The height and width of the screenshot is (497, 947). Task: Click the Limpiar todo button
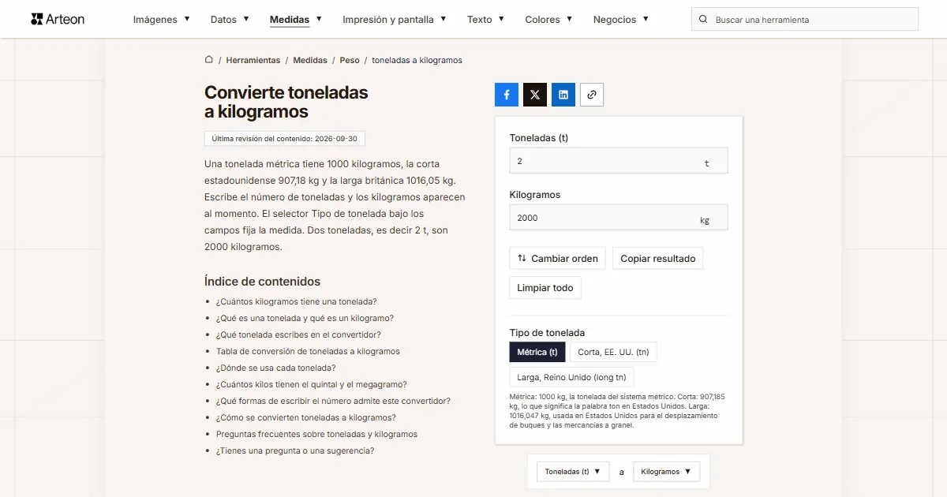click(x=545, y=287)
